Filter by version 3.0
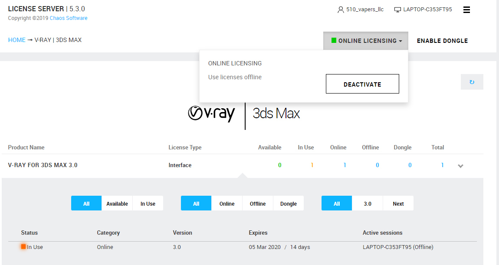 pos(368,204)
